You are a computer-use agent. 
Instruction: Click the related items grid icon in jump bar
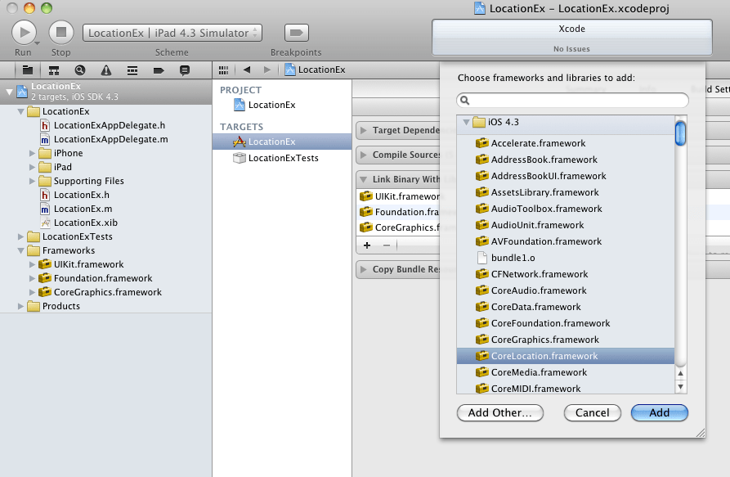223,70
